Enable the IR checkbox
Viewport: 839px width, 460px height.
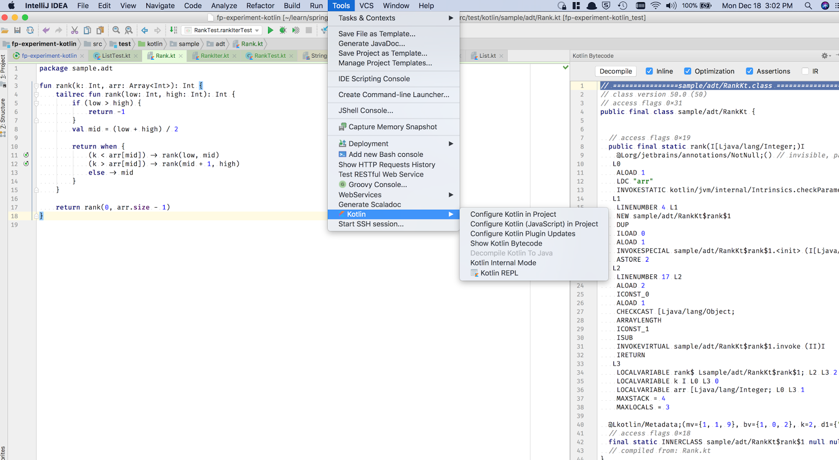[x=805, y=71]
